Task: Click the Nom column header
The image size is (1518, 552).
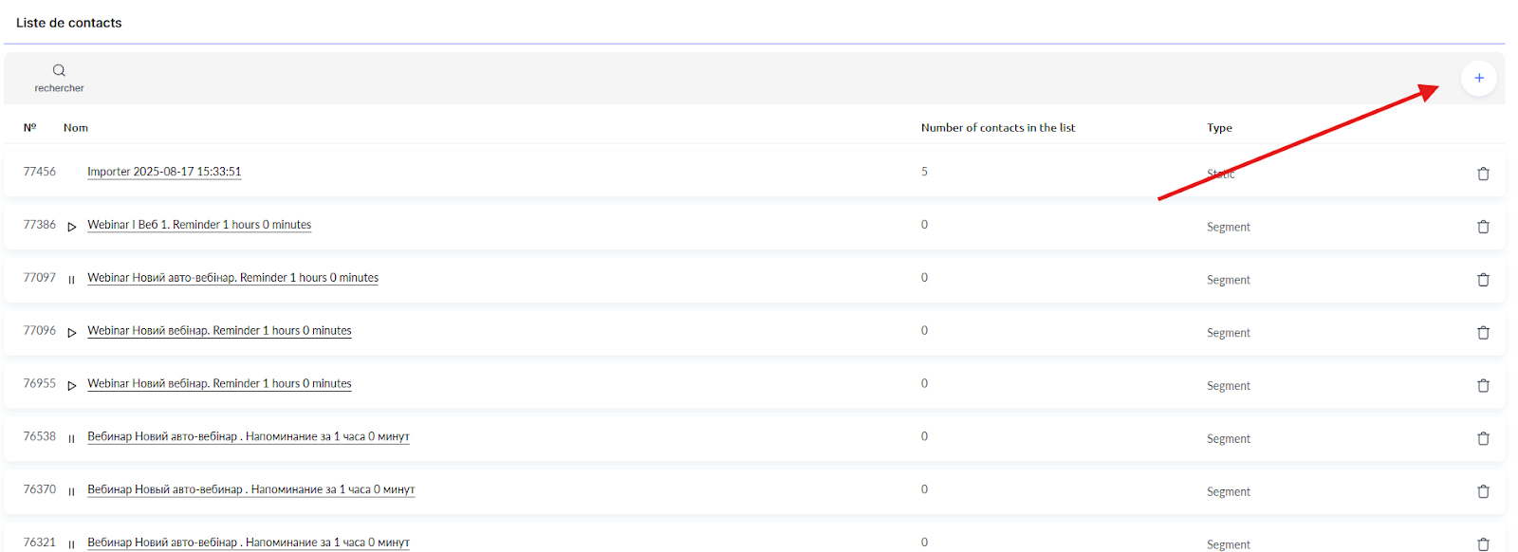Action: [x=76, y=128]
